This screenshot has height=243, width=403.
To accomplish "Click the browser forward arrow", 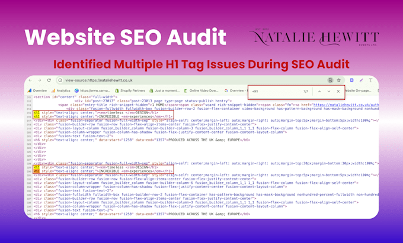I will point(39,80).
